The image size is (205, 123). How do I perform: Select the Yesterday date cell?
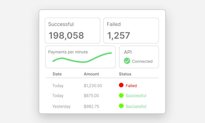click(61, 106)
